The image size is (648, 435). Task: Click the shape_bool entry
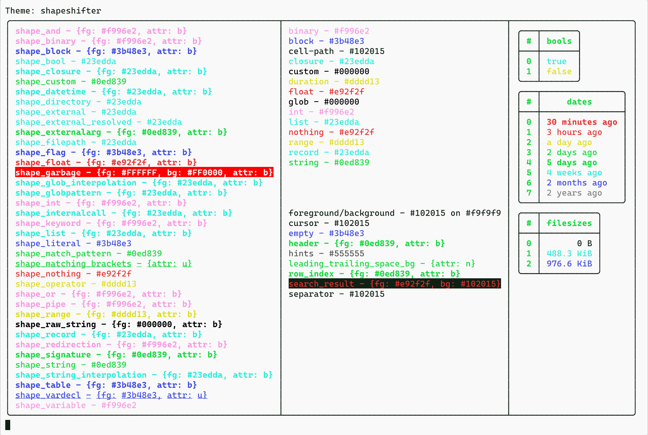66,61
